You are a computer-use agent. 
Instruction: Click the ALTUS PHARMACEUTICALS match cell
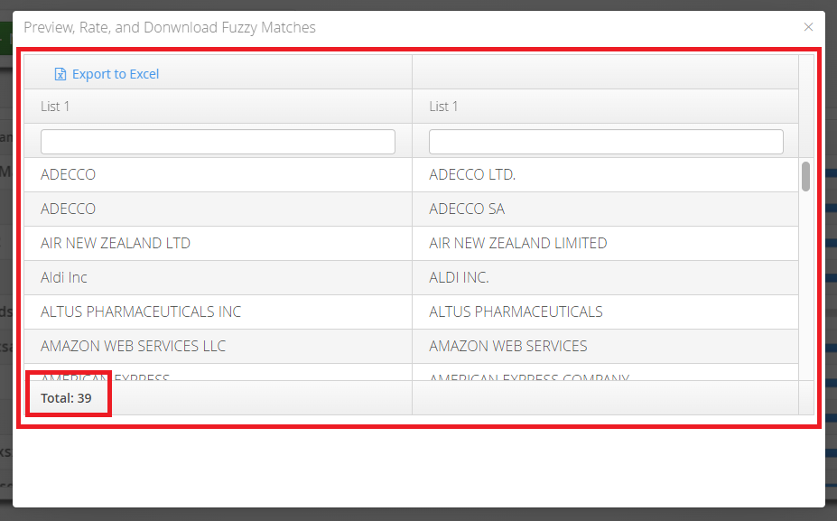point(605,312)
